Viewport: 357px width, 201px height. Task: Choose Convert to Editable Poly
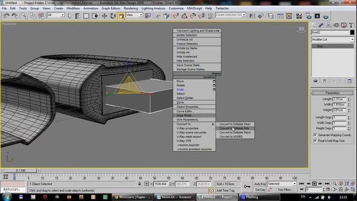[235, 128]
